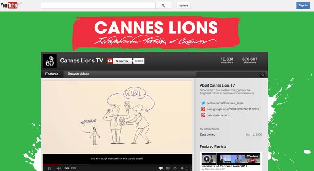Click the 10,833 subscriber count bubble

[138, 61]
